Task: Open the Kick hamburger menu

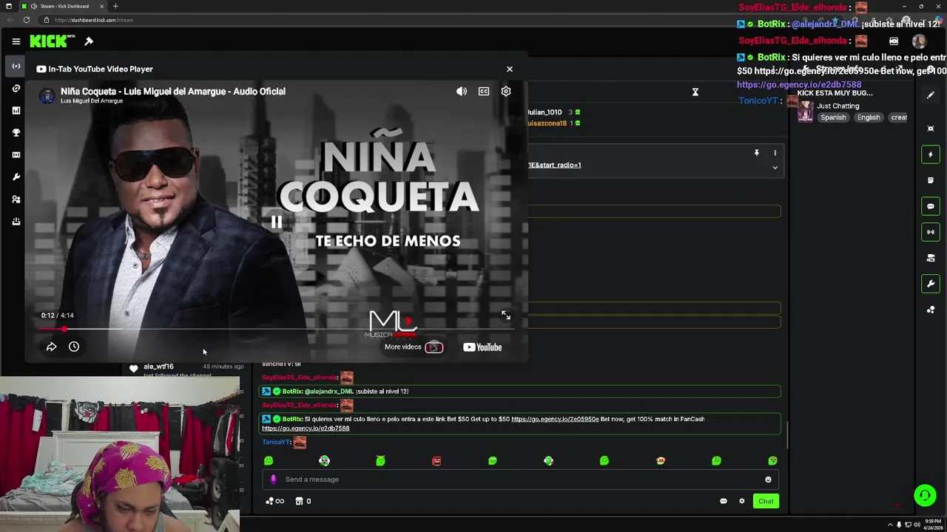Action: (x=16, y=41)
